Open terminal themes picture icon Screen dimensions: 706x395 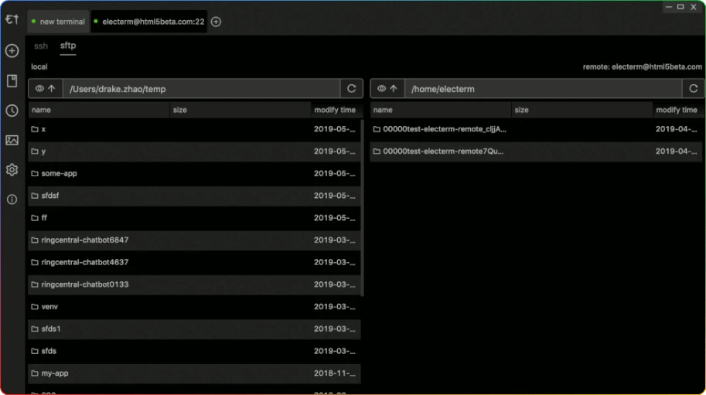[x=12, y=140]
